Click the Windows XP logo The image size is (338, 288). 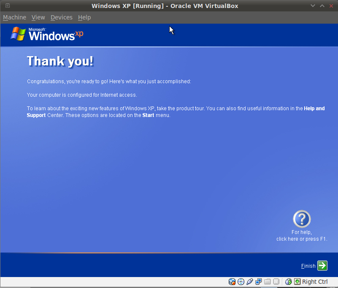click(47, 34)
